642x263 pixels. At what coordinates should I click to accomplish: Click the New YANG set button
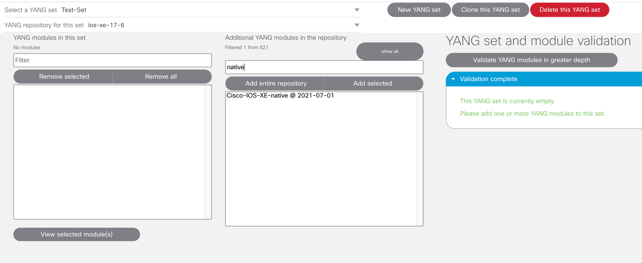point(419,10)
